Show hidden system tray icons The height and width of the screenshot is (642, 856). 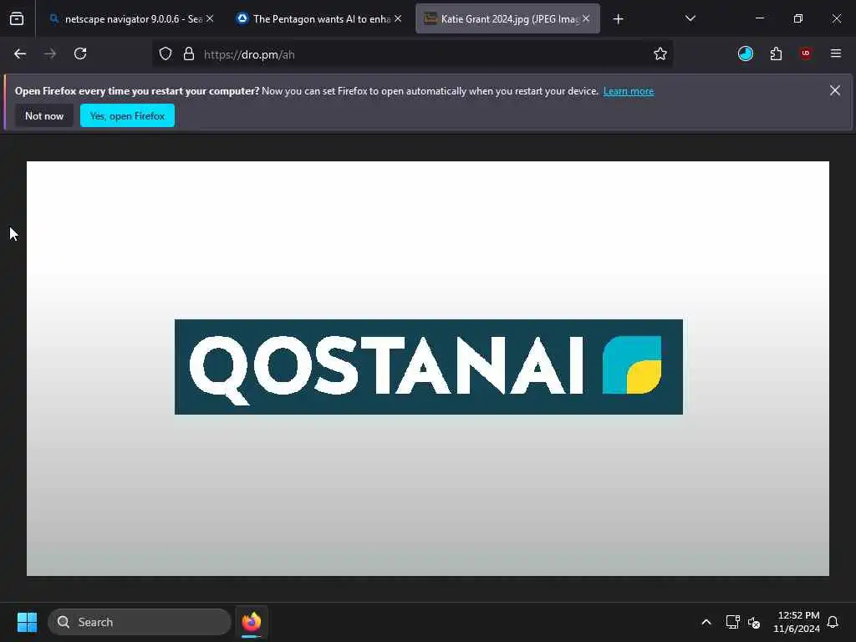click(x=706, y=622)
